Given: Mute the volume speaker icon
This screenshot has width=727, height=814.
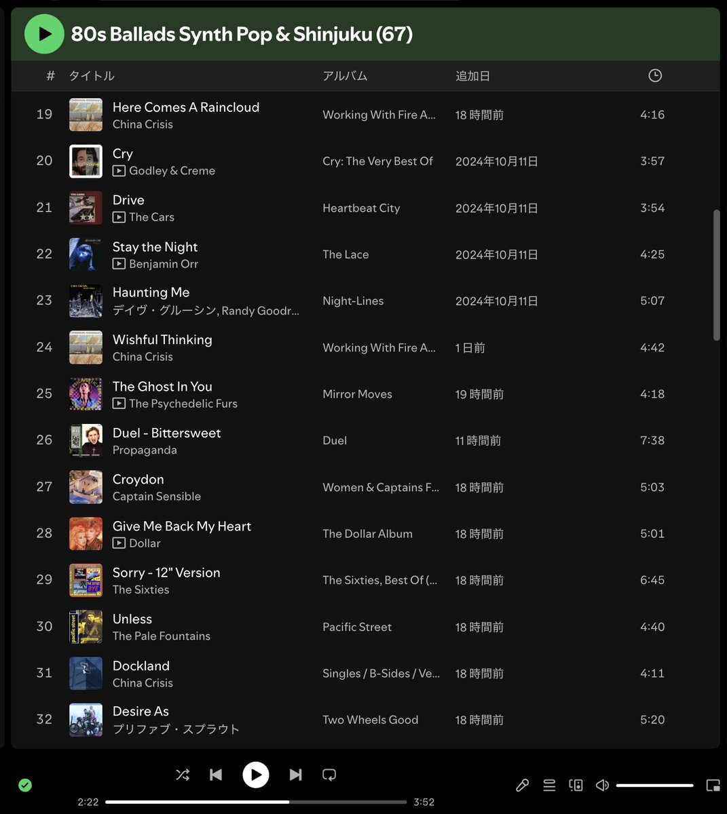Looking at the screenshot, I should (x=602, y=786).
